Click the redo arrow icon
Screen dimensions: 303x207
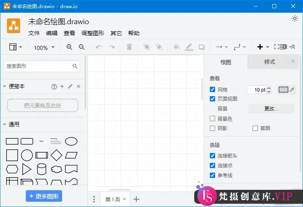pyautogui.click(x=112, y=47)
